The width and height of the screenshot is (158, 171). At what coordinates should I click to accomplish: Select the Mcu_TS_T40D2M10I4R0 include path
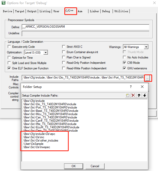[50, 114]
